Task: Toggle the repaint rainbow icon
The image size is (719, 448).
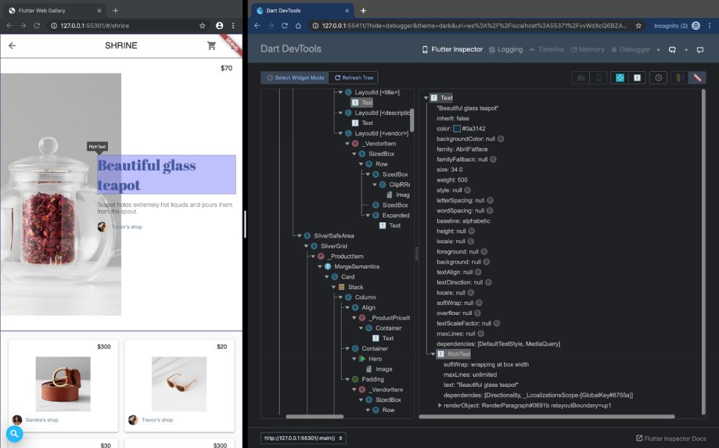Action: click(x=680, y=78)
